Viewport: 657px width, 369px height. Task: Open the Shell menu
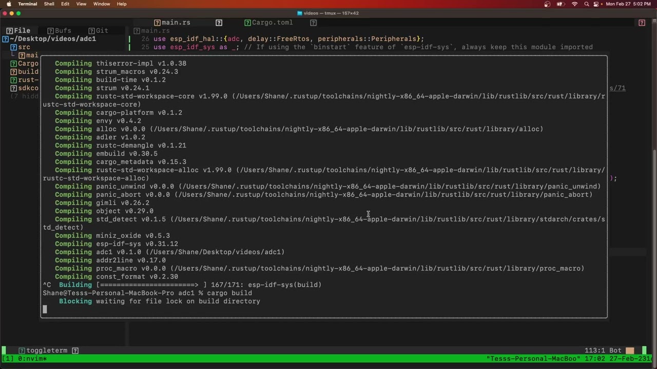pyautogui.click(x=49, y=4)
